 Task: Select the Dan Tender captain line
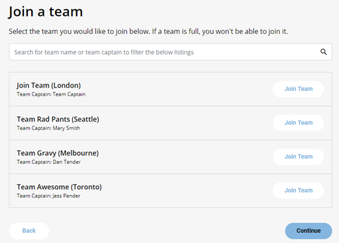coord(48,162)
